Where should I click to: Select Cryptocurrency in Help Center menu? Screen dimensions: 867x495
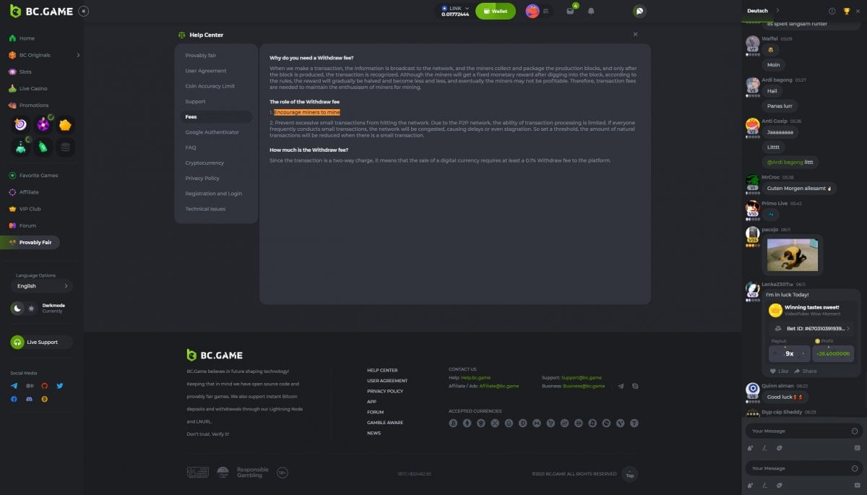(204, 163)
